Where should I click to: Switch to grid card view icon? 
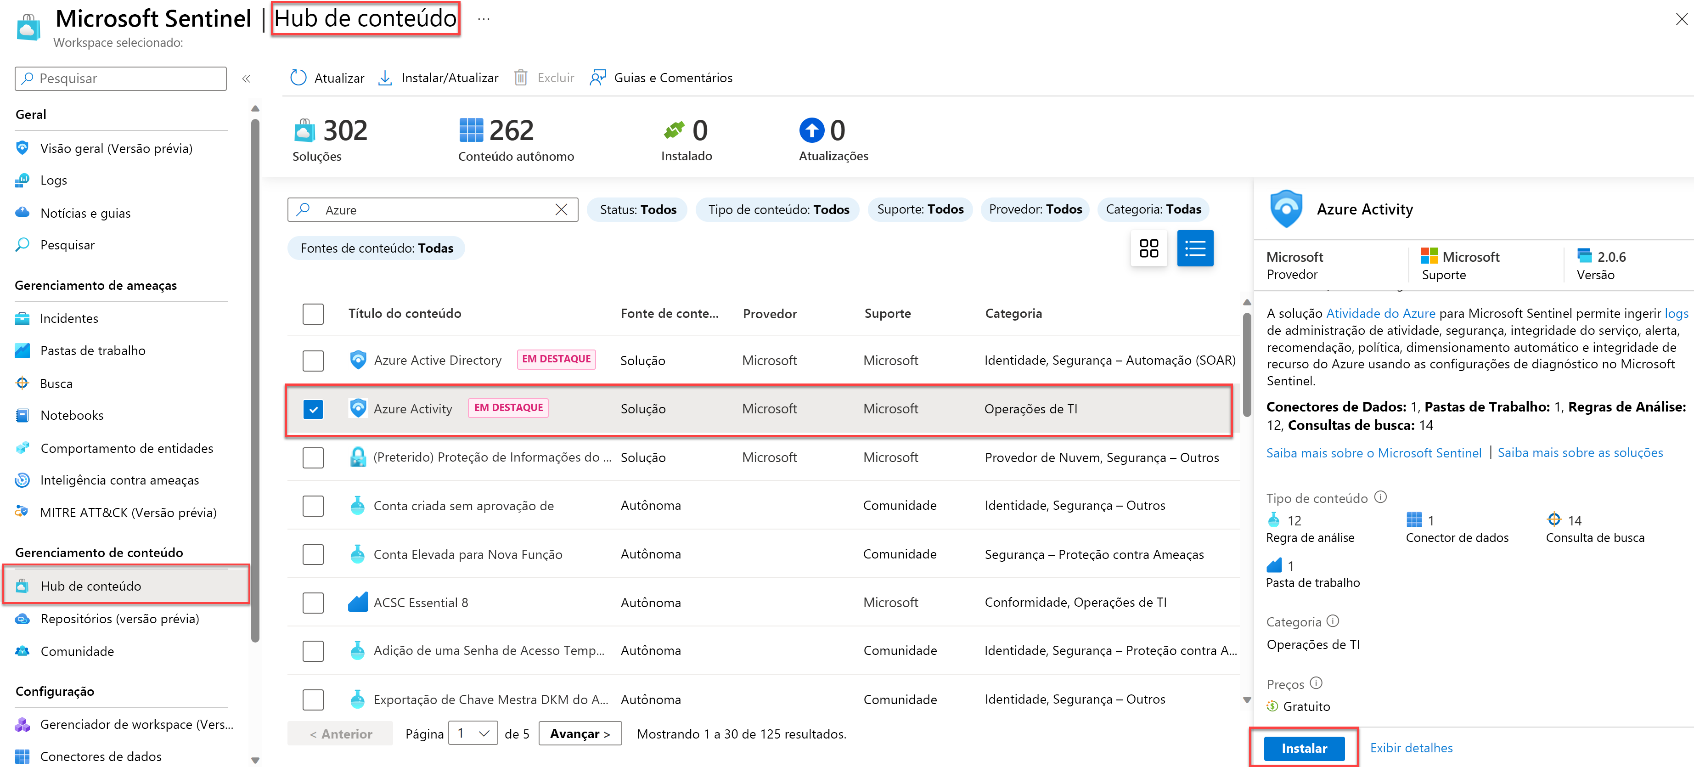(1148, 248)
